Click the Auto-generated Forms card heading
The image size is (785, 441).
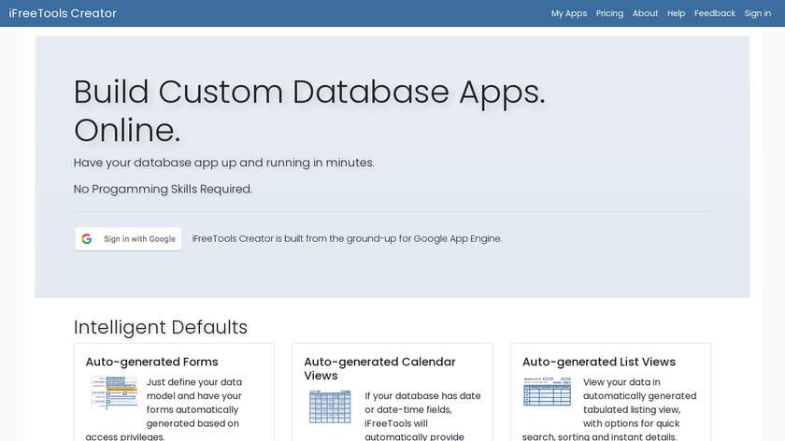151,362
